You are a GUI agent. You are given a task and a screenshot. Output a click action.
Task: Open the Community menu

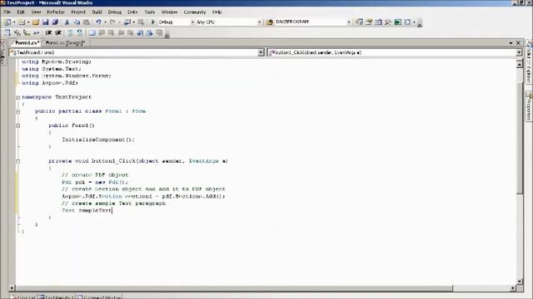pos(195,12)
